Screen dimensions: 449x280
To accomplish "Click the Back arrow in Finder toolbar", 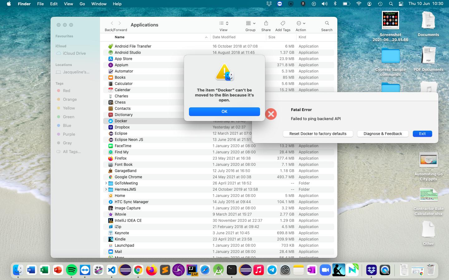I will tap(112, 23).
